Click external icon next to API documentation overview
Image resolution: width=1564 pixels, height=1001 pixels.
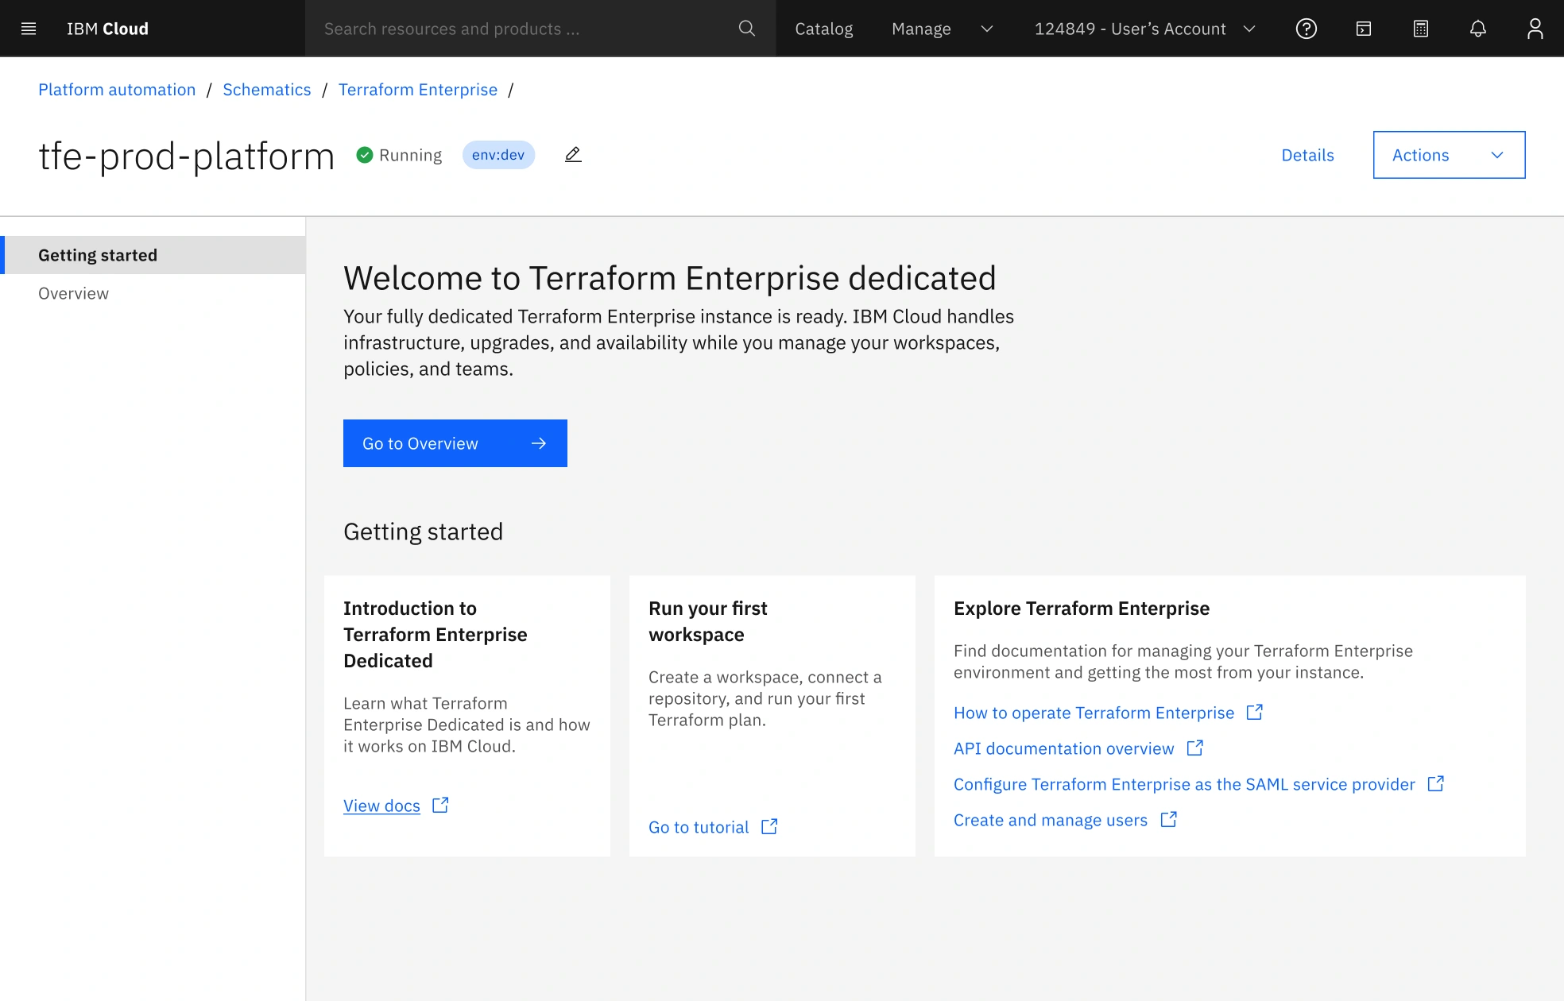pyautogui.click(x=1195, y=748)
